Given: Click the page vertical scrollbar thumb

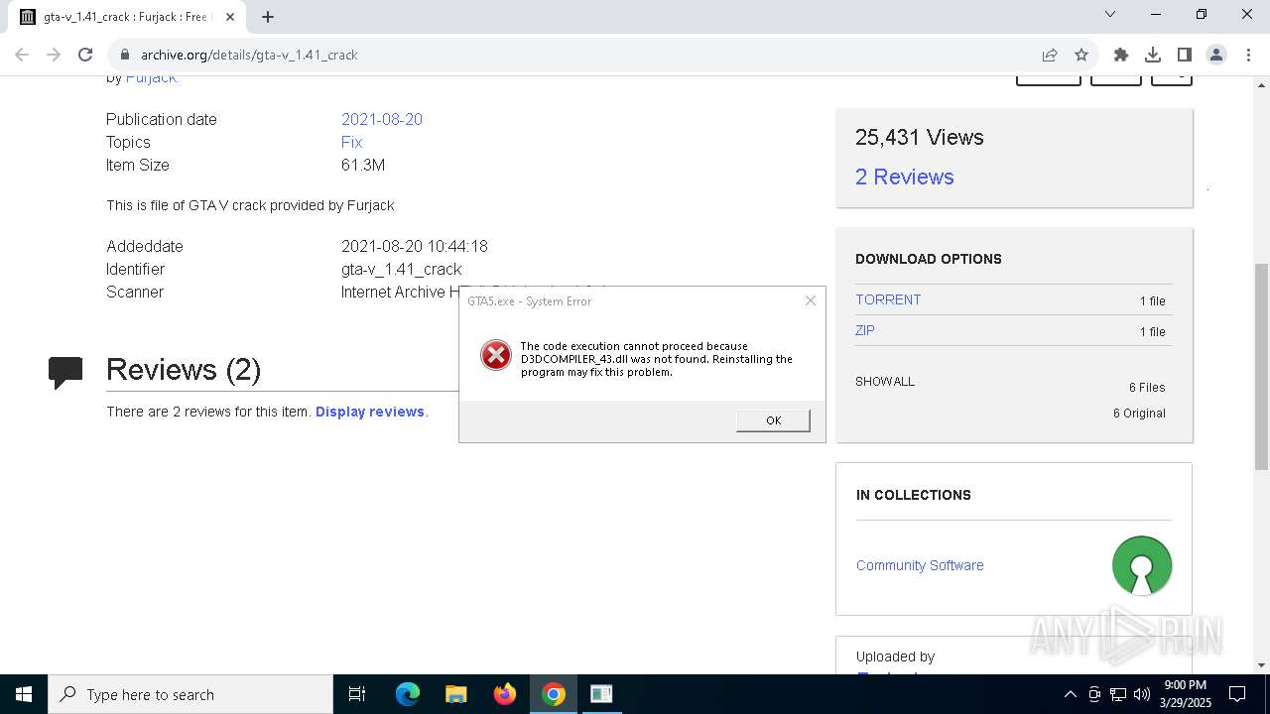Looking at the screenshot, I should [x=1261, y=367].
